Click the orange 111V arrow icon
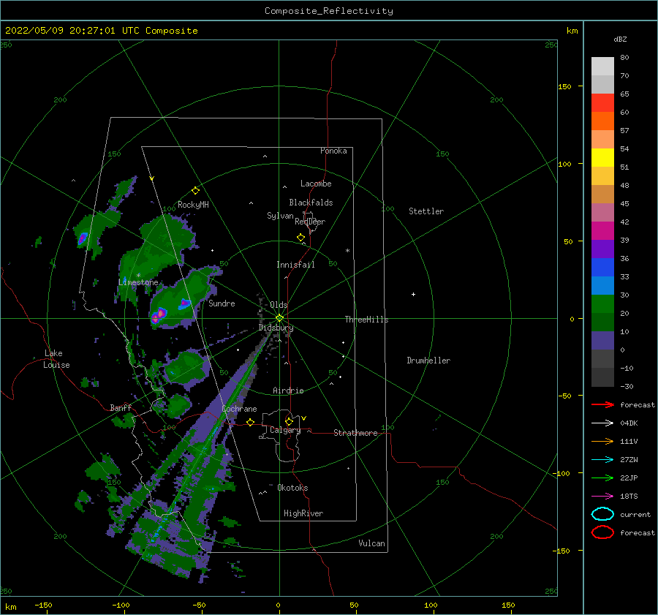This screenshot has height=615, width=658. tap(602, 441)
